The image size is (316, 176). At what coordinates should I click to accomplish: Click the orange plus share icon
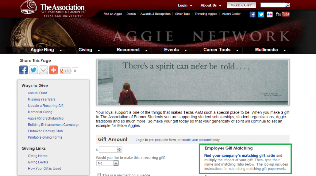click(x=53, y=70)
